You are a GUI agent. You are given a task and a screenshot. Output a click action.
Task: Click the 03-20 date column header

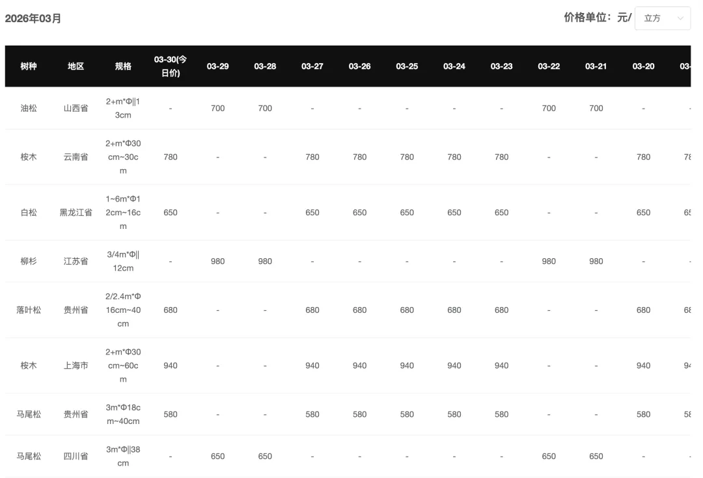click(643, 66)
